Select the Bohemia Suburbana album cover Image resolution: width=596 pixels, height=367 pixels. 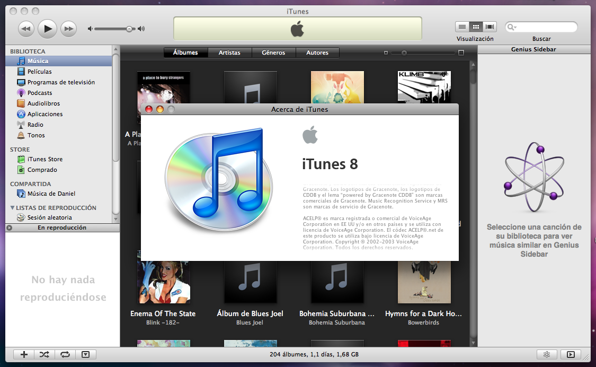coord(337,282)
